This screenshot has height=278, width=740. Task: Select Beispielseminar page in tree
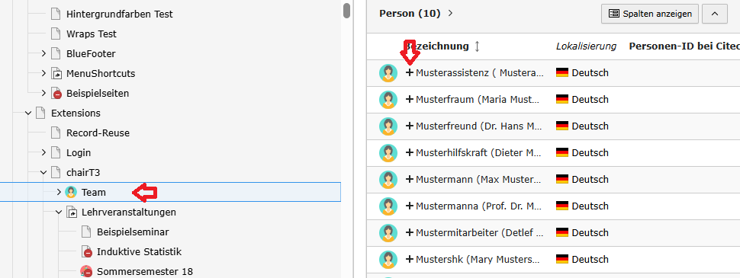tap(133, 232)
